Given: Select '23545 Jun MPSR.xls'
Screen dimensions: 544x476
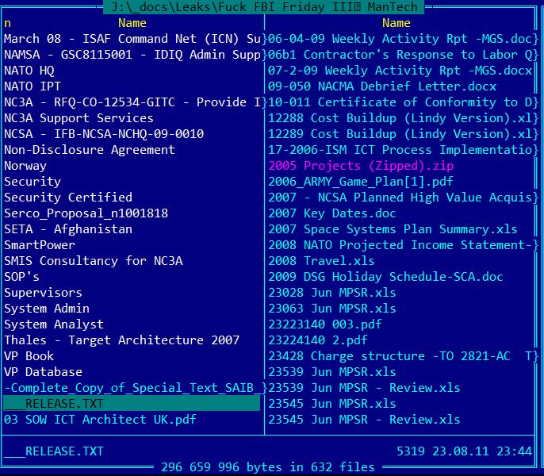Looking at the screenshot, I should 332,404.
